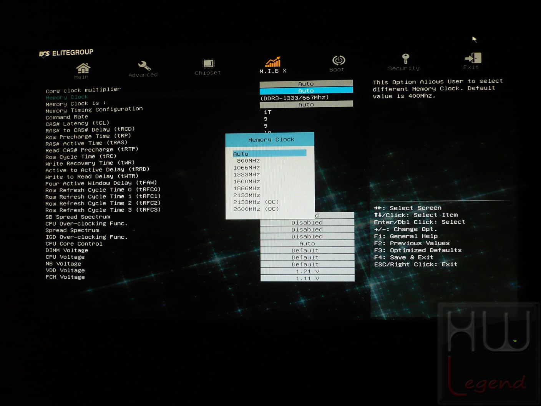The height and width of the screenshot is (406, 541).
Task: Choose 1866MHz memory clock
Action: (247, 188)
